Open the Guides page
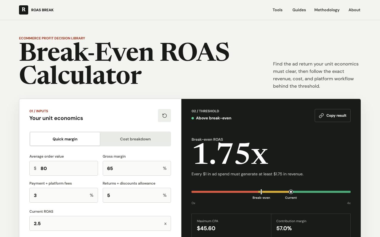 pos(299,10)
